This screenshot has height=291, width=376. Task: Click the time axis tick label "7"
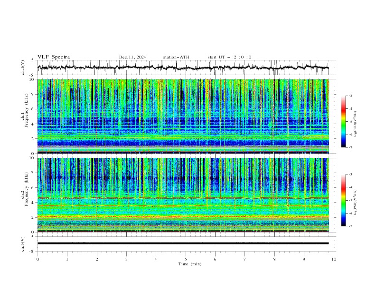click(x=245, y=259)
